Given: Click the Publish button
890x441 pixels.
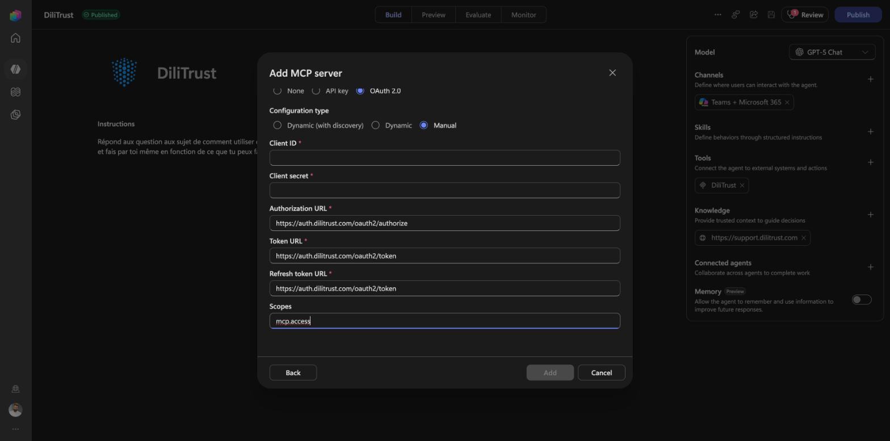Looking at the screenshot, I should coord(858,15).
